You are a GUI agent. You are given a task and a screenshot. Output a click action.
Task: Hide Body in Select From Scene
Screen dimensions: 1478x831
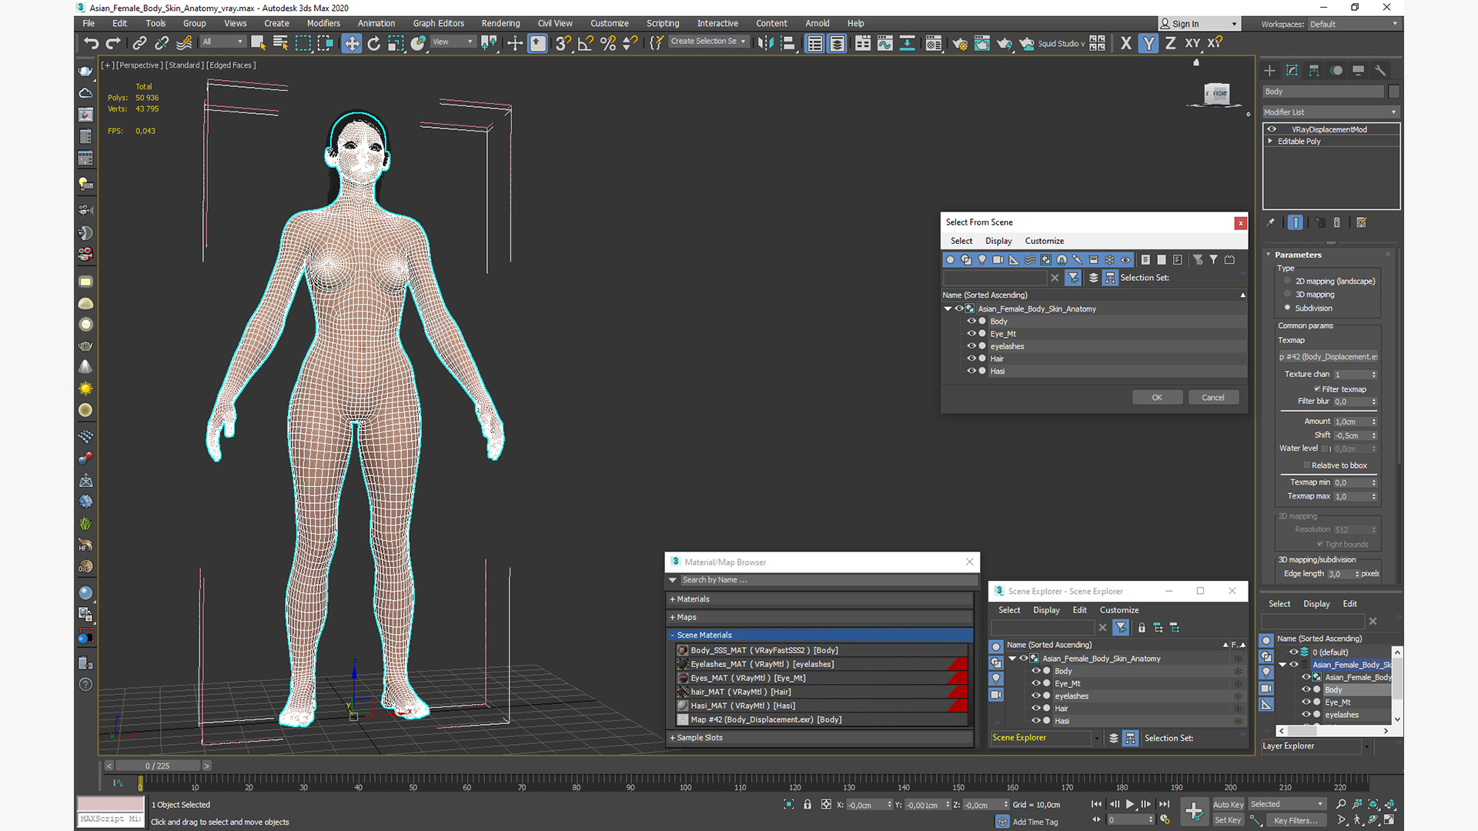[971, 321]
